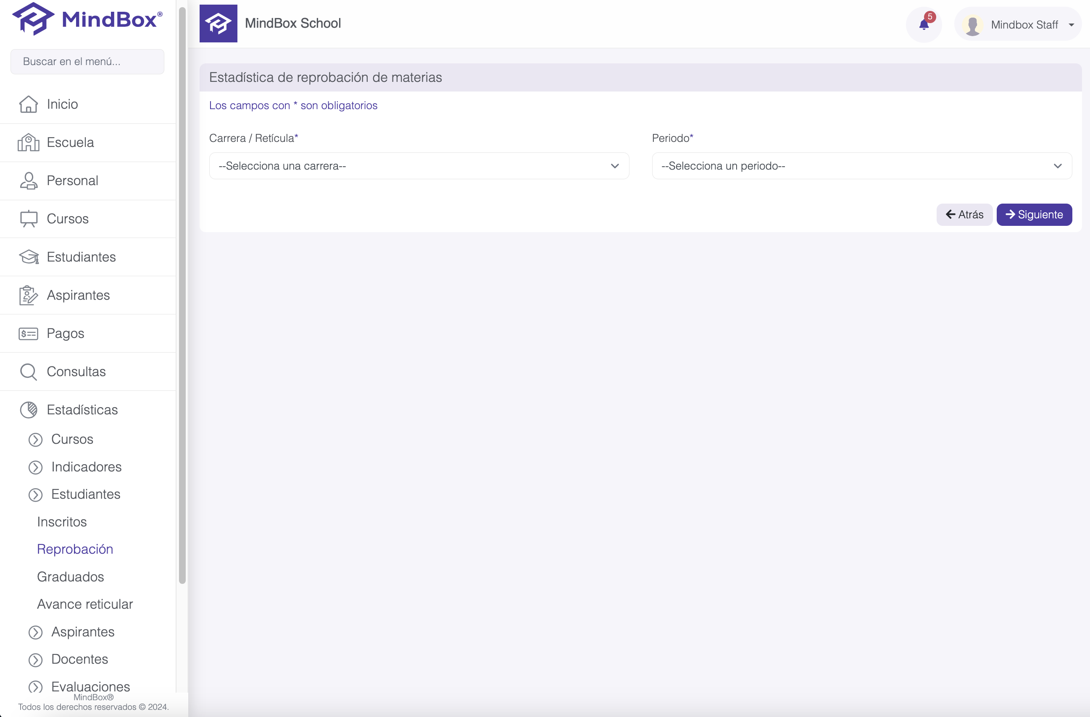The image size is (1090, 717).
Task: Click the Atrás button
Action: pos(964,215)
